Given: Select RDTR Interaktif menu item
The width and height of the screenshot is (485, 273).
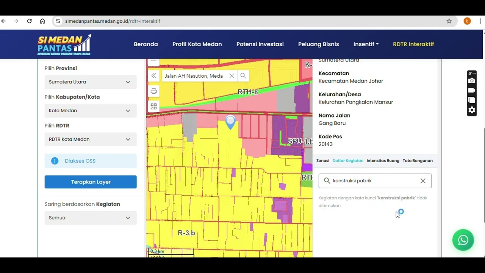Looking at the screenshot, I should point(413,44).
